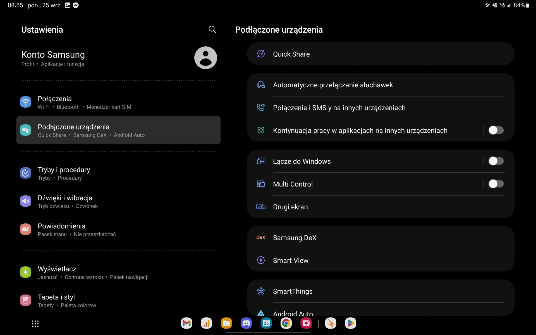Open the orange bird app in taskbar
The image size is (536, 335).
pyautogui.click(x=331, y=323)
